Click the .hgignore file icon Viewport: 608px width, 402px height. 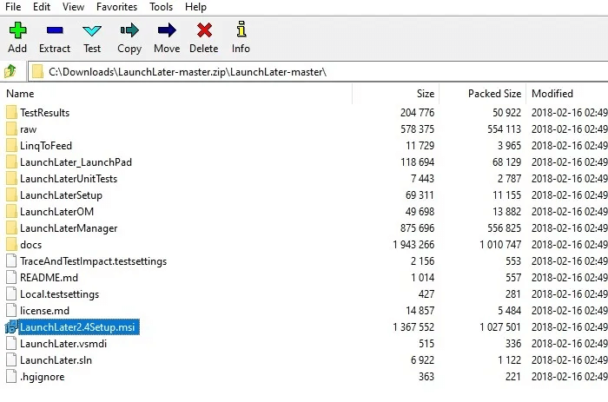11,377
